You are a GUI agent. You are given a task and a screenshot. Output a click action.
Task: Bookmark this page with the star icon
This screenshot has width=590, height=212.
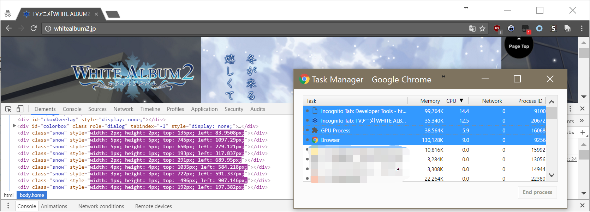[x=482, y=29]
